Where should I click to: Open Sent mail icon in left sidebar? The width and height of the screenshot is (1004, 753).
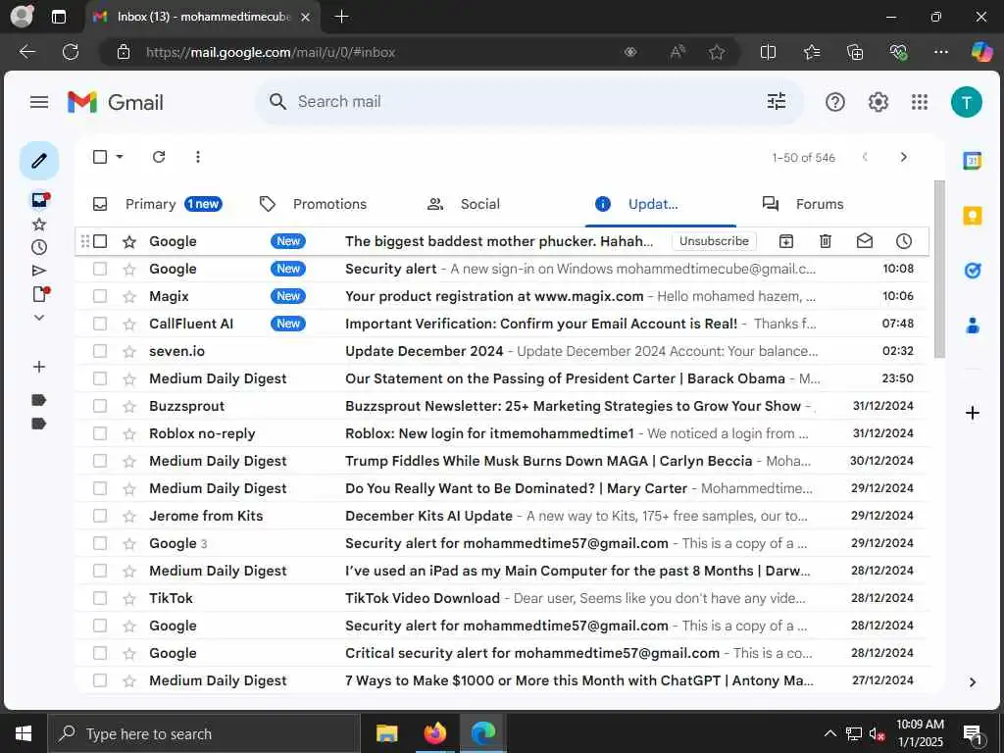point(39,271)
